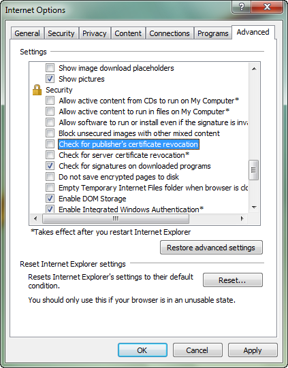Switch to the General tab

27,33
